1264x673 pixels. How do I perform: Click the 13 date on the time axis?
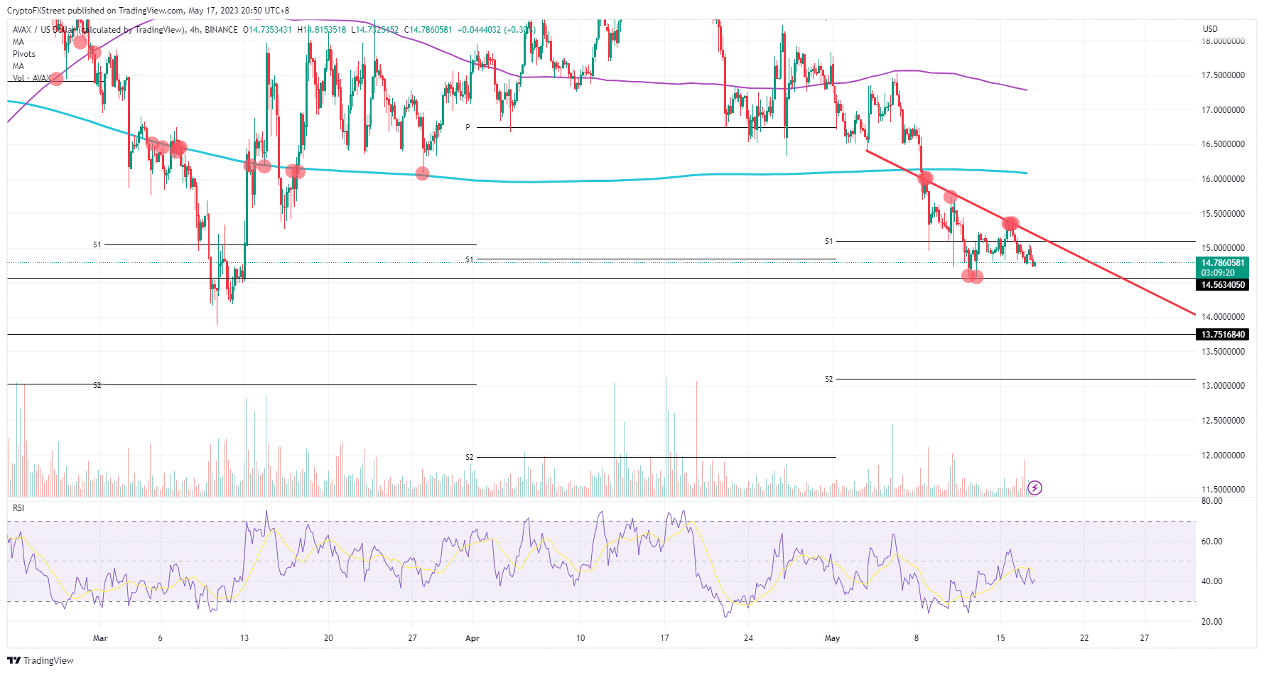point(244,638)
